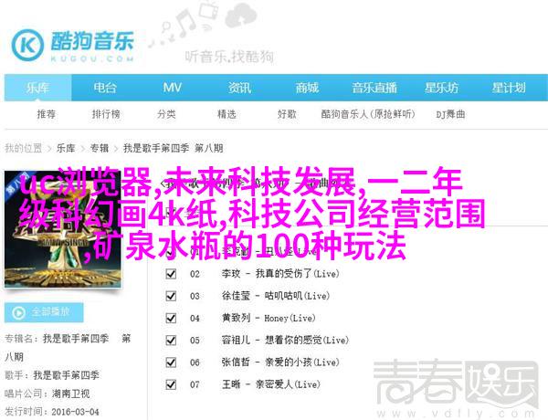This screenshot has height=420, width=548.
Task: Open the 星计划 tab
Action: click(509, 88)
